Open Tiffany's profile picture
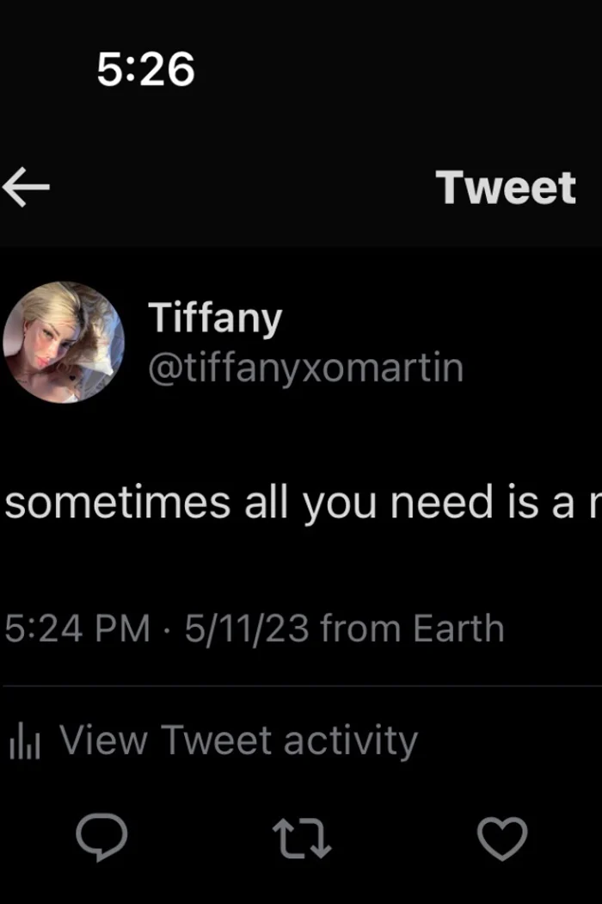 [64, 343]
